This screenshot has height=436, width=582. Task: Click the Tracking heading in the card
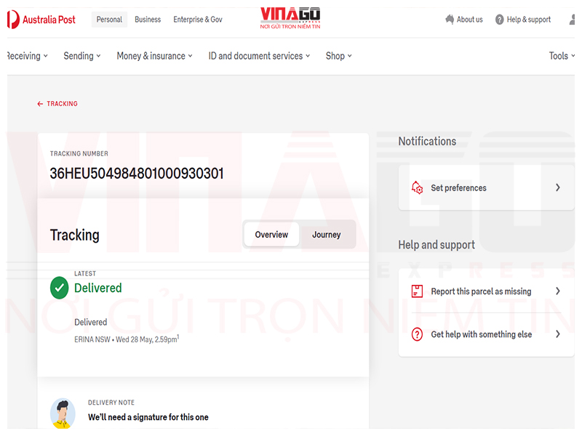click(75, 235)
